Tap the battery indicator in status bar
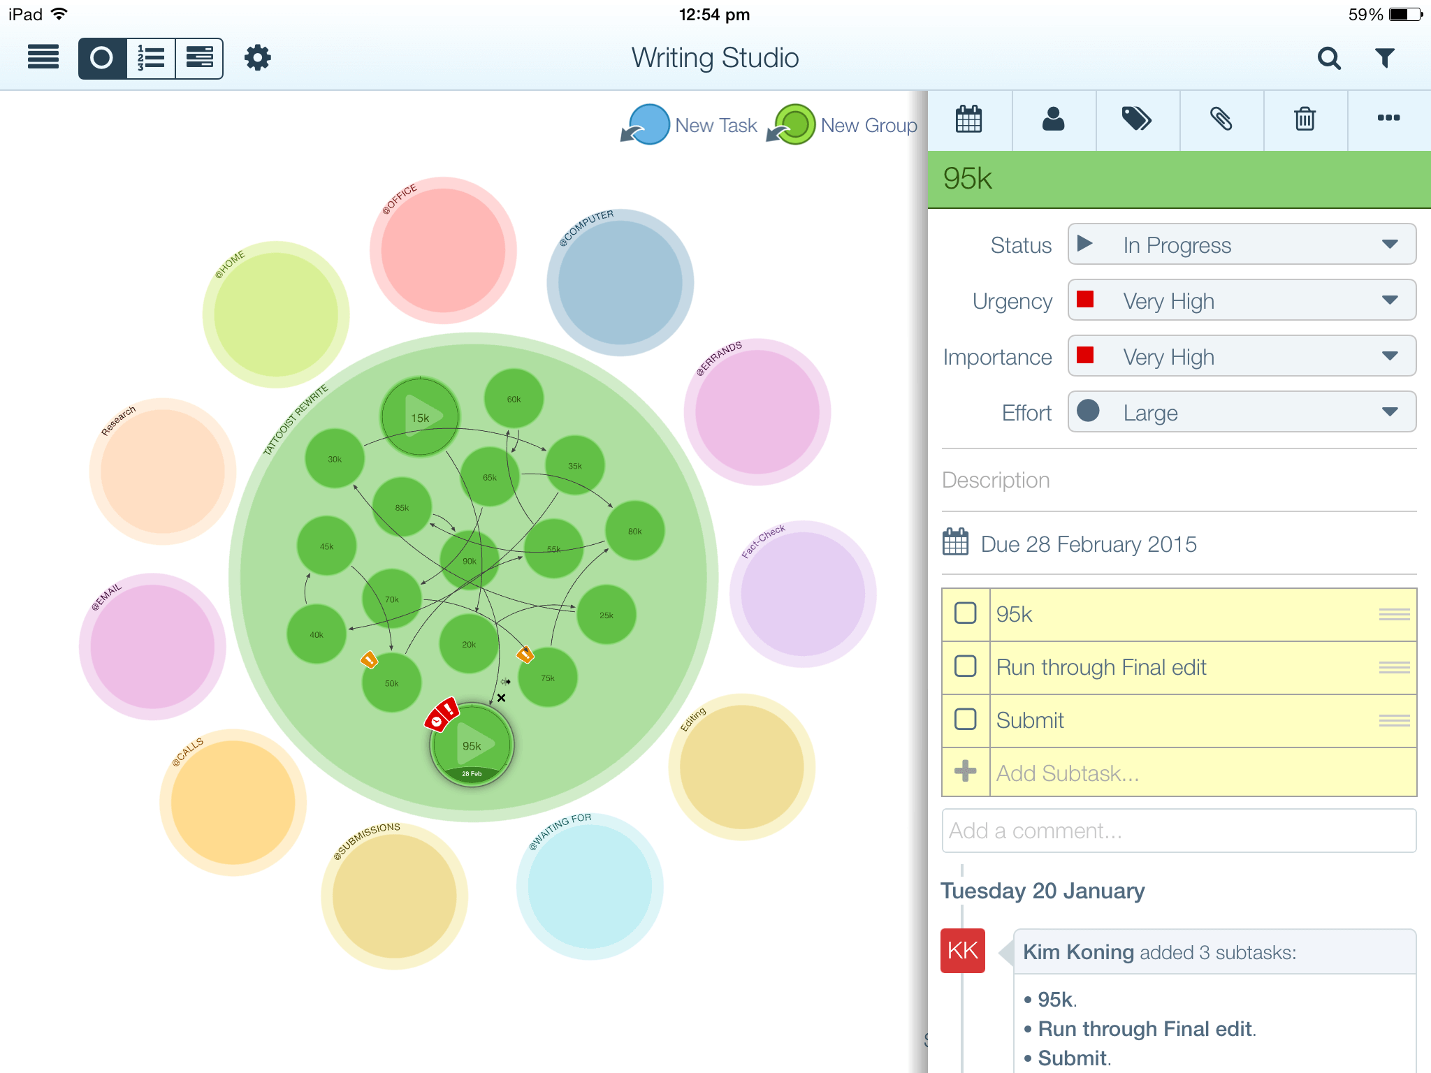 point(1405,14)
